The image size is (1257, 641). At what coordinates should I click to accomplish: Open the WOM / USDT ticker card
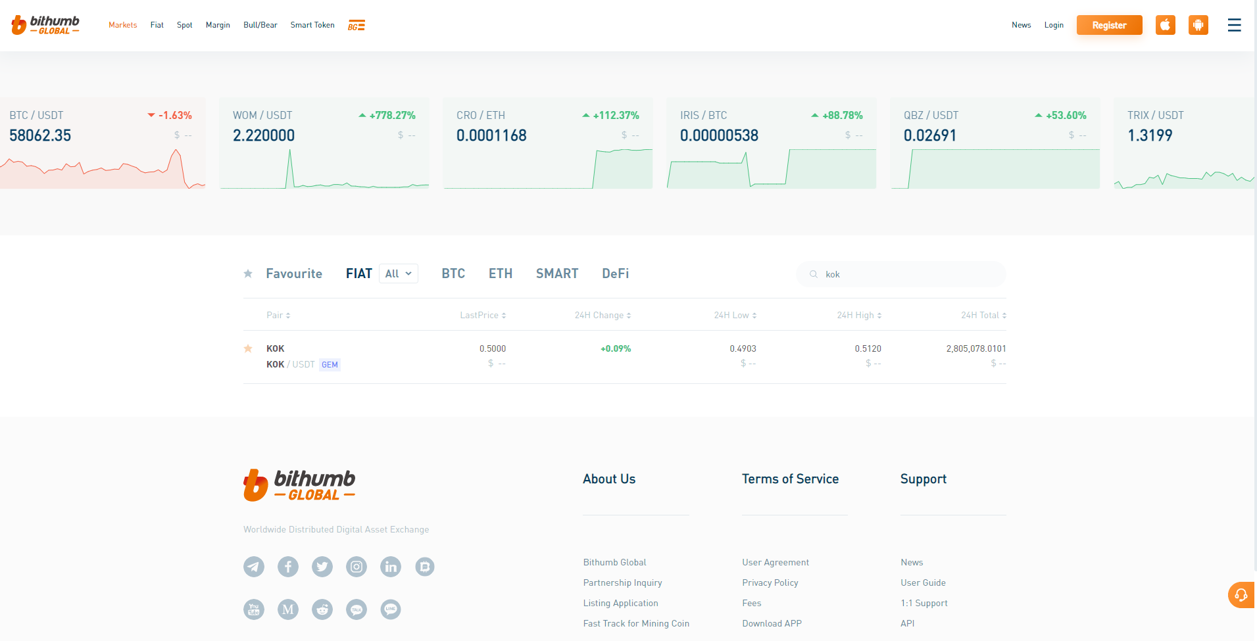tap(324, 143)
